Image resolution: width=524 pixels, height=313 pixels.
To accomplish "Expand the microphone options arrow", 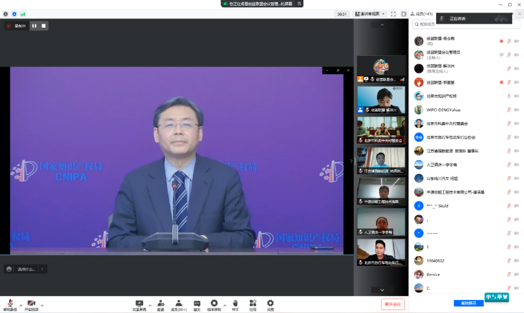I will tap(20, 305).
